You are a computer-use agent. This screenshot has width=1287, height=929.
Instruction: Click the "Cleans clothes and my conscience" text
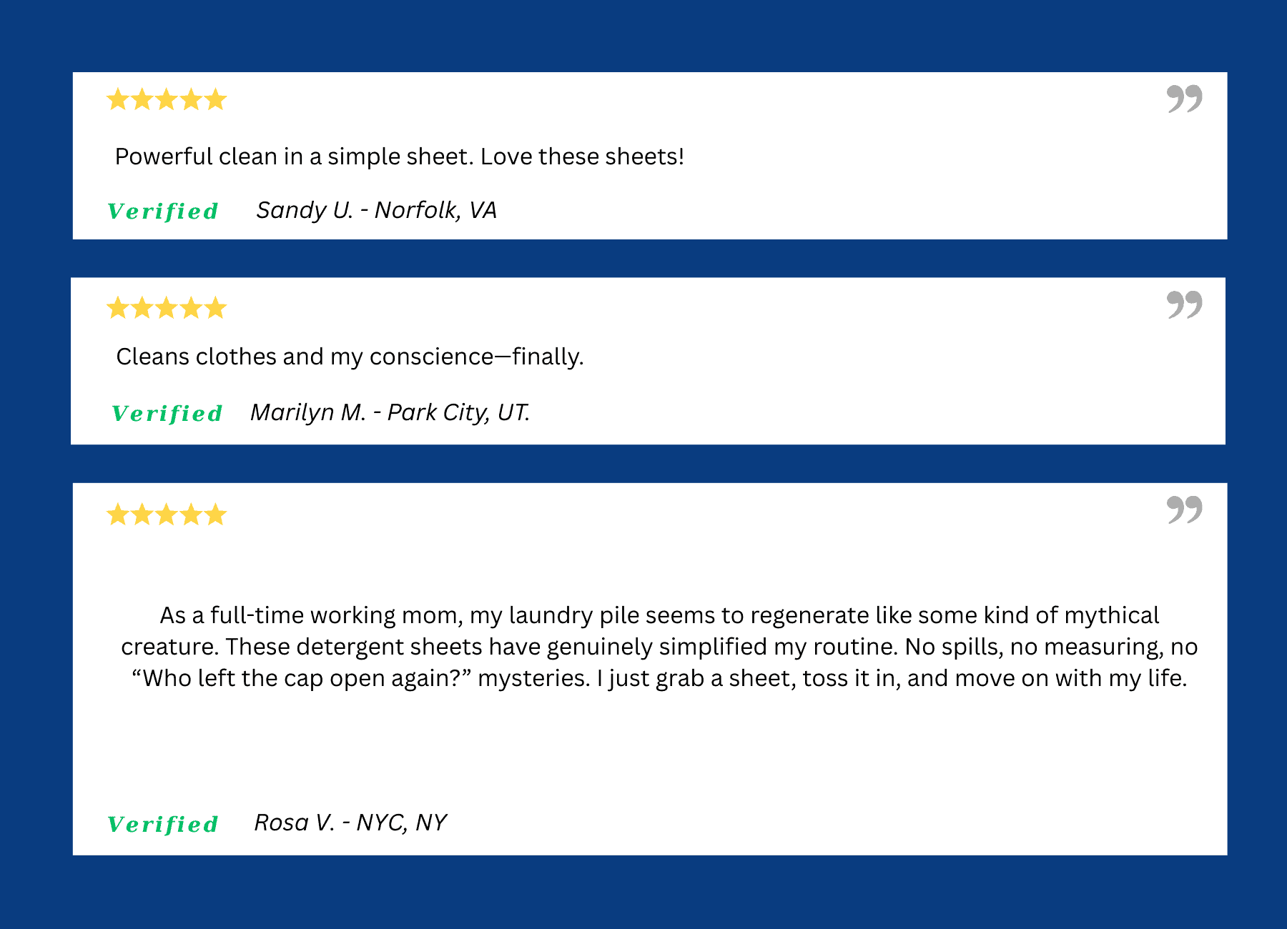350,357
